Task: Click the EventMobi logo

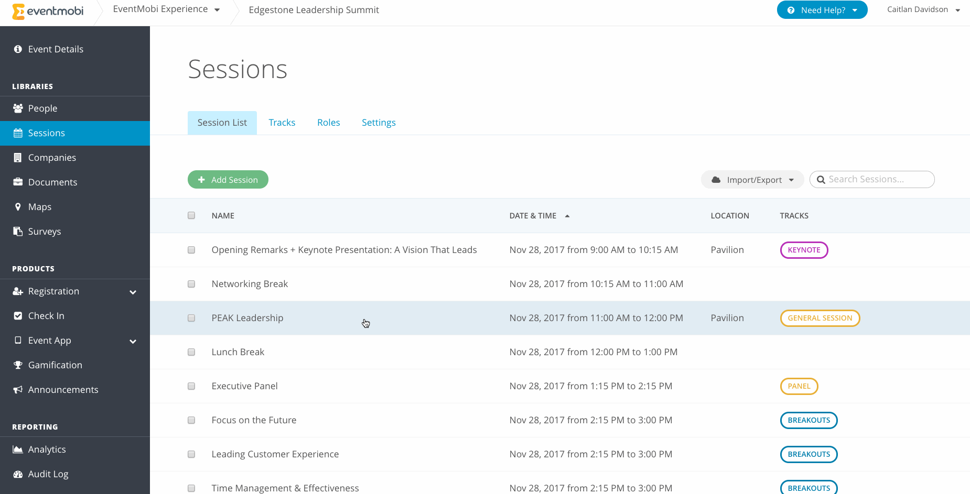Action: point(48,11)
